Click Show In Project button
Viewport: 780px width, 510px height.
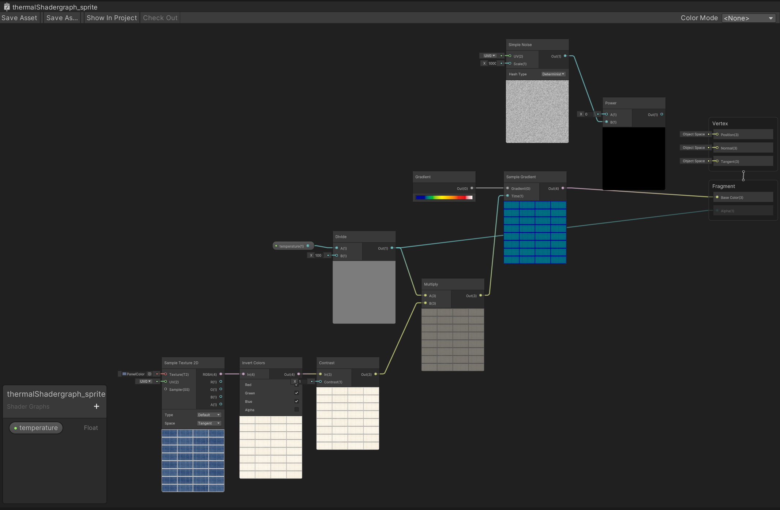tap(112, 18)
